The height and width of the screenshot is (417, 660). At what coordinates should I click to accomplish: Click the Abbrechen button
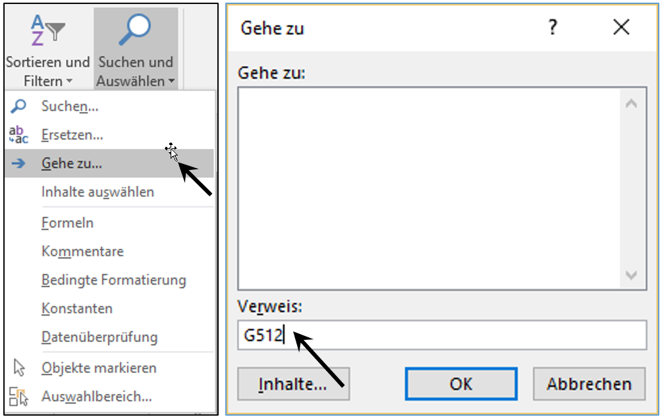[589, 384]
